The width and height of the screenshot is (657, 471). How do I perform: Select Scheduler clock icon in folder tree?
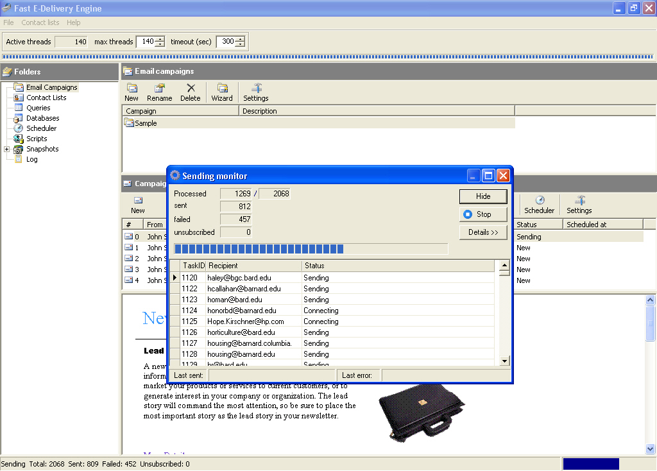pos(19,128)
